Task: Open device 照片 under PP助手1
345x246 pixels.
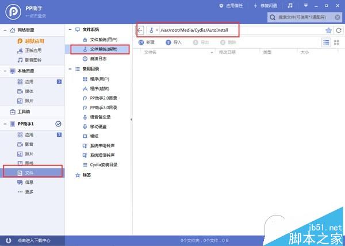Action: pyautogui.click(x=25, y=154)
